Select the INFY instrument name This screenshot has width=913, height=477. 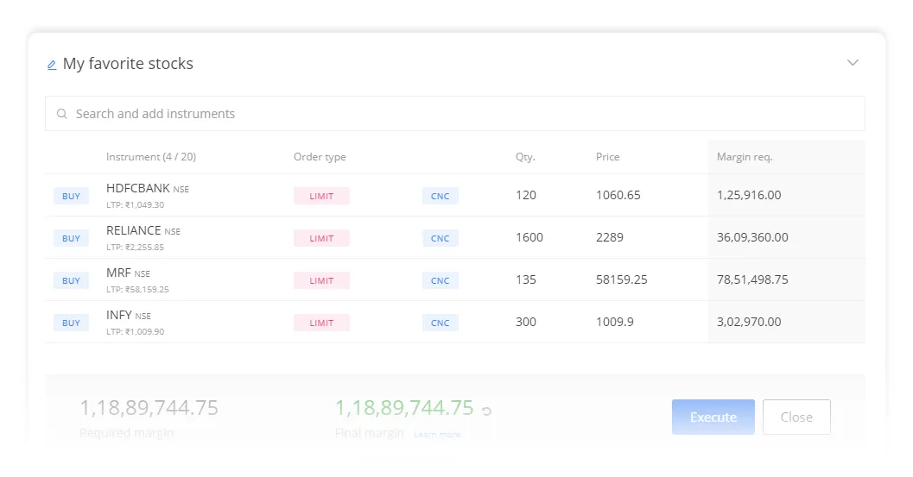tap(119, 316)
